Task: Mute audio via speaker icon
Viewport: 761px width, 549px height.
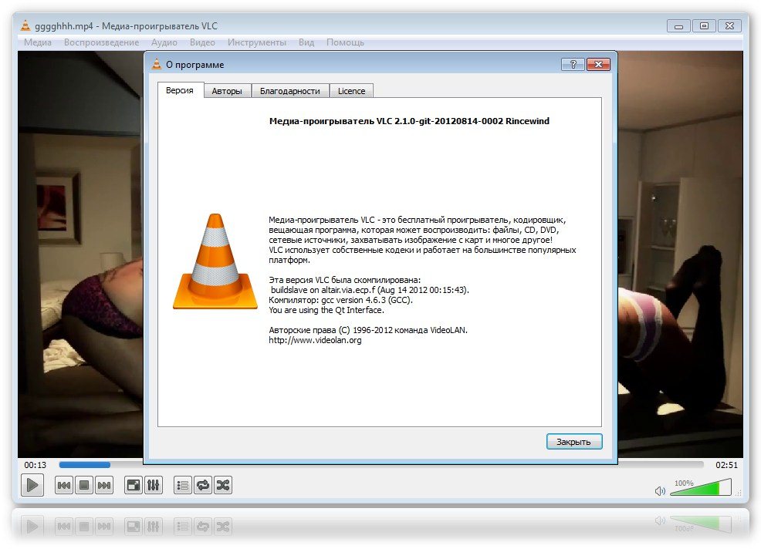Action: (660, 490)
